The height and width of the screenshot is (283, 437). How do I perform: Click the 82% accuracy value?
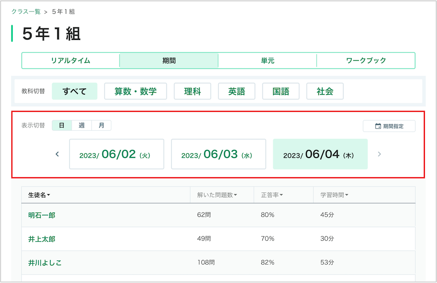[268, 262]
